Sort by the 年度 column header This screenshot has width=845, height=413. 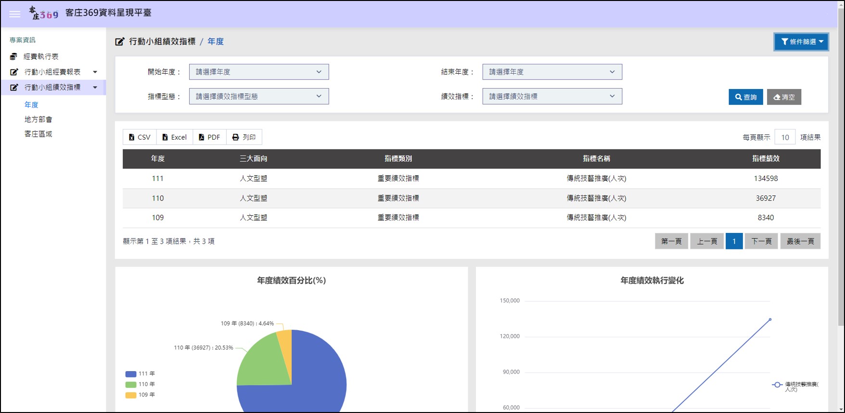click(x=158, y=159)
